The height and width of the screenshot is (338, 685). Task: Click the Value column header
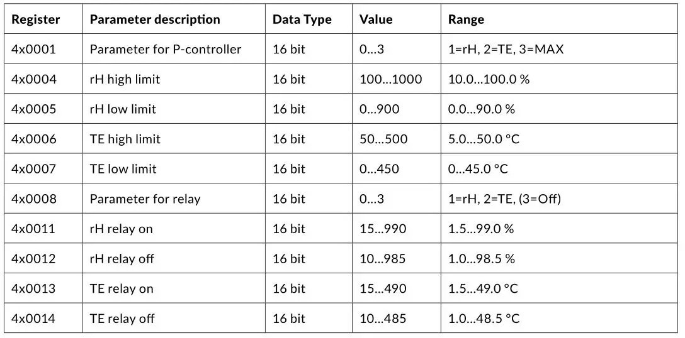[376, 19]
